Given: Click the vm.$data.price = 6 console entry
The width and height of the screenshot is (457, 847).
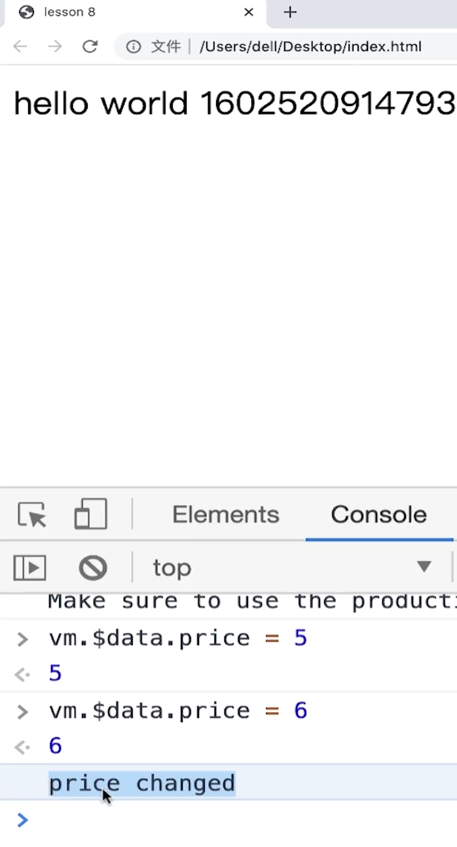Looking at the screenshot, I should point(177,711).
